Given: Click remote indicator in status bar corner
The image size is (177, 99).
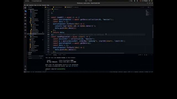Looking at the screenshot, I should (x=25, y=72).
